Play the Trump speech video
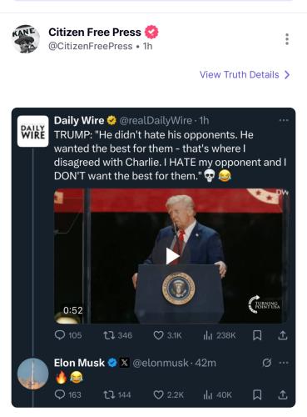The width and height of the screenshot is (307, 417). (x=172, y=256)
